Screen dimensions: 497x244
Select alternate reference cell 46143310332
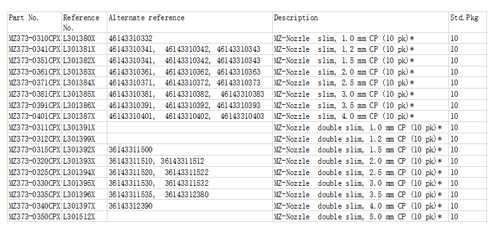click(130, 39)
